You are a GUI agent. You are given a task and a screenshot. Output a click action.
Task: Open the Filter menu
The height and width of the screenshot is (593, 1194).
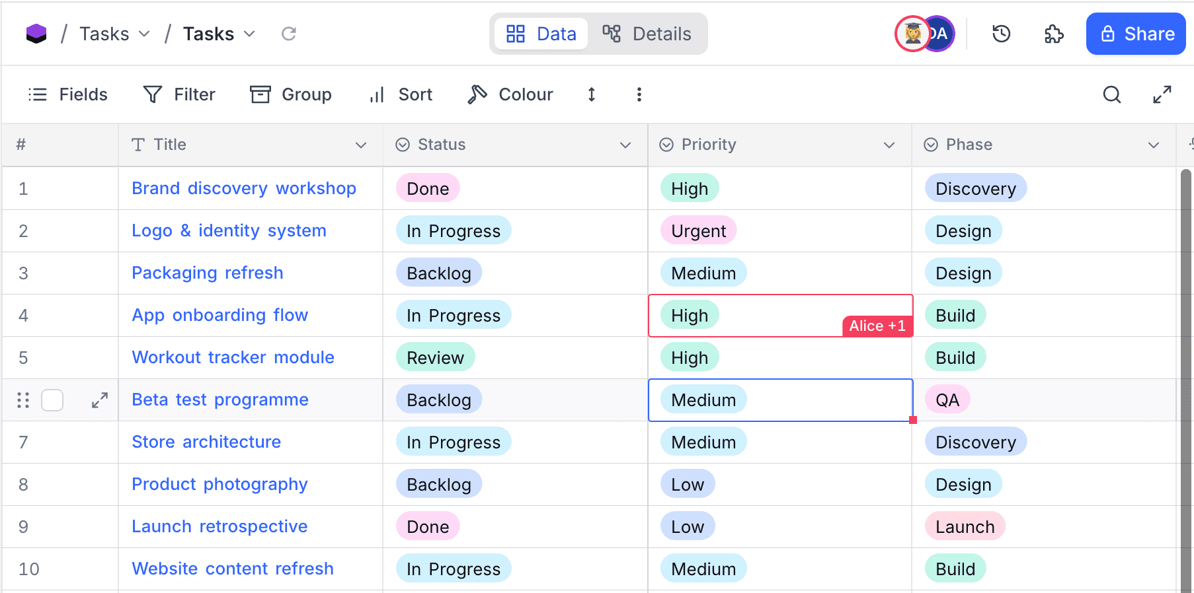click(x=179, y=94)
